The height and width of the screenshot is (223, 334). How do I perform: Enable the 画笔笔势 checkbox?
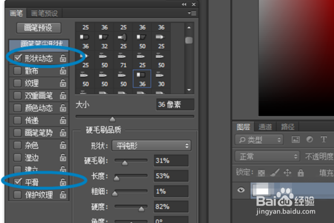pos(17,133)
